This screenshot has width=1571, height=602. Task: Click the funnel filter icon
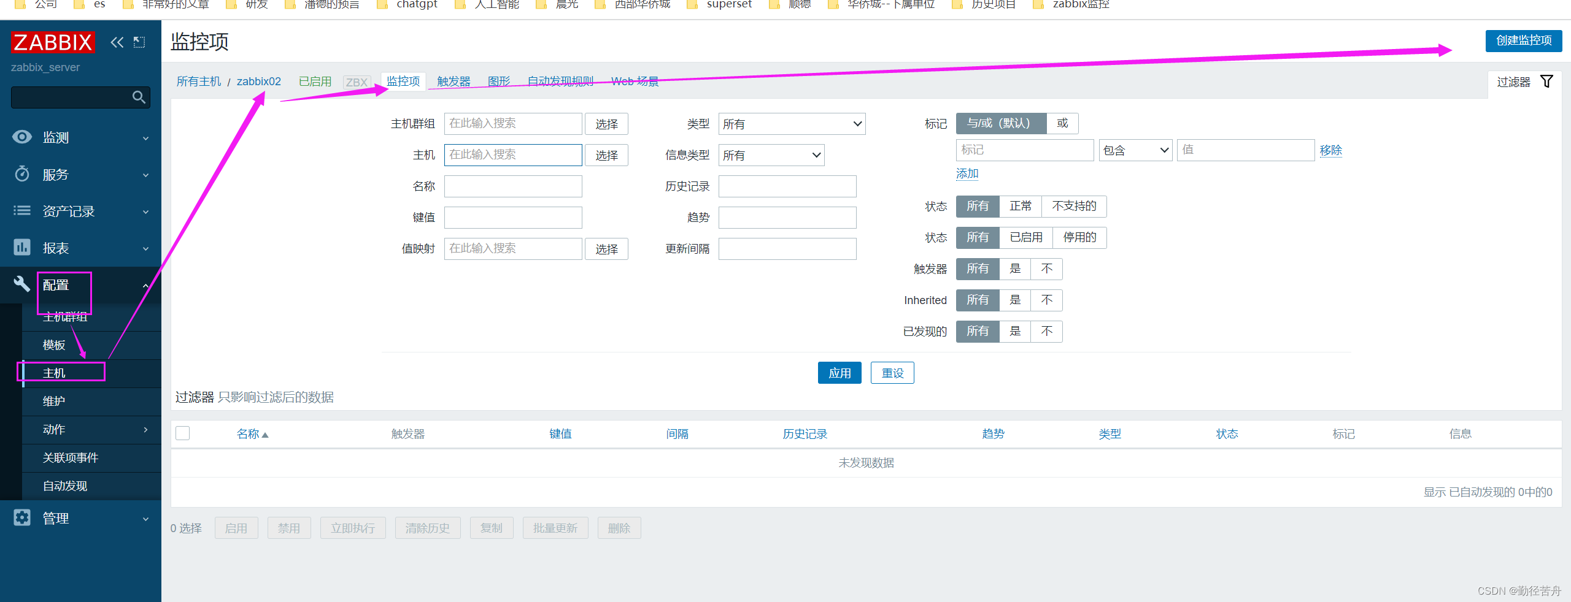coord(1546,82)
